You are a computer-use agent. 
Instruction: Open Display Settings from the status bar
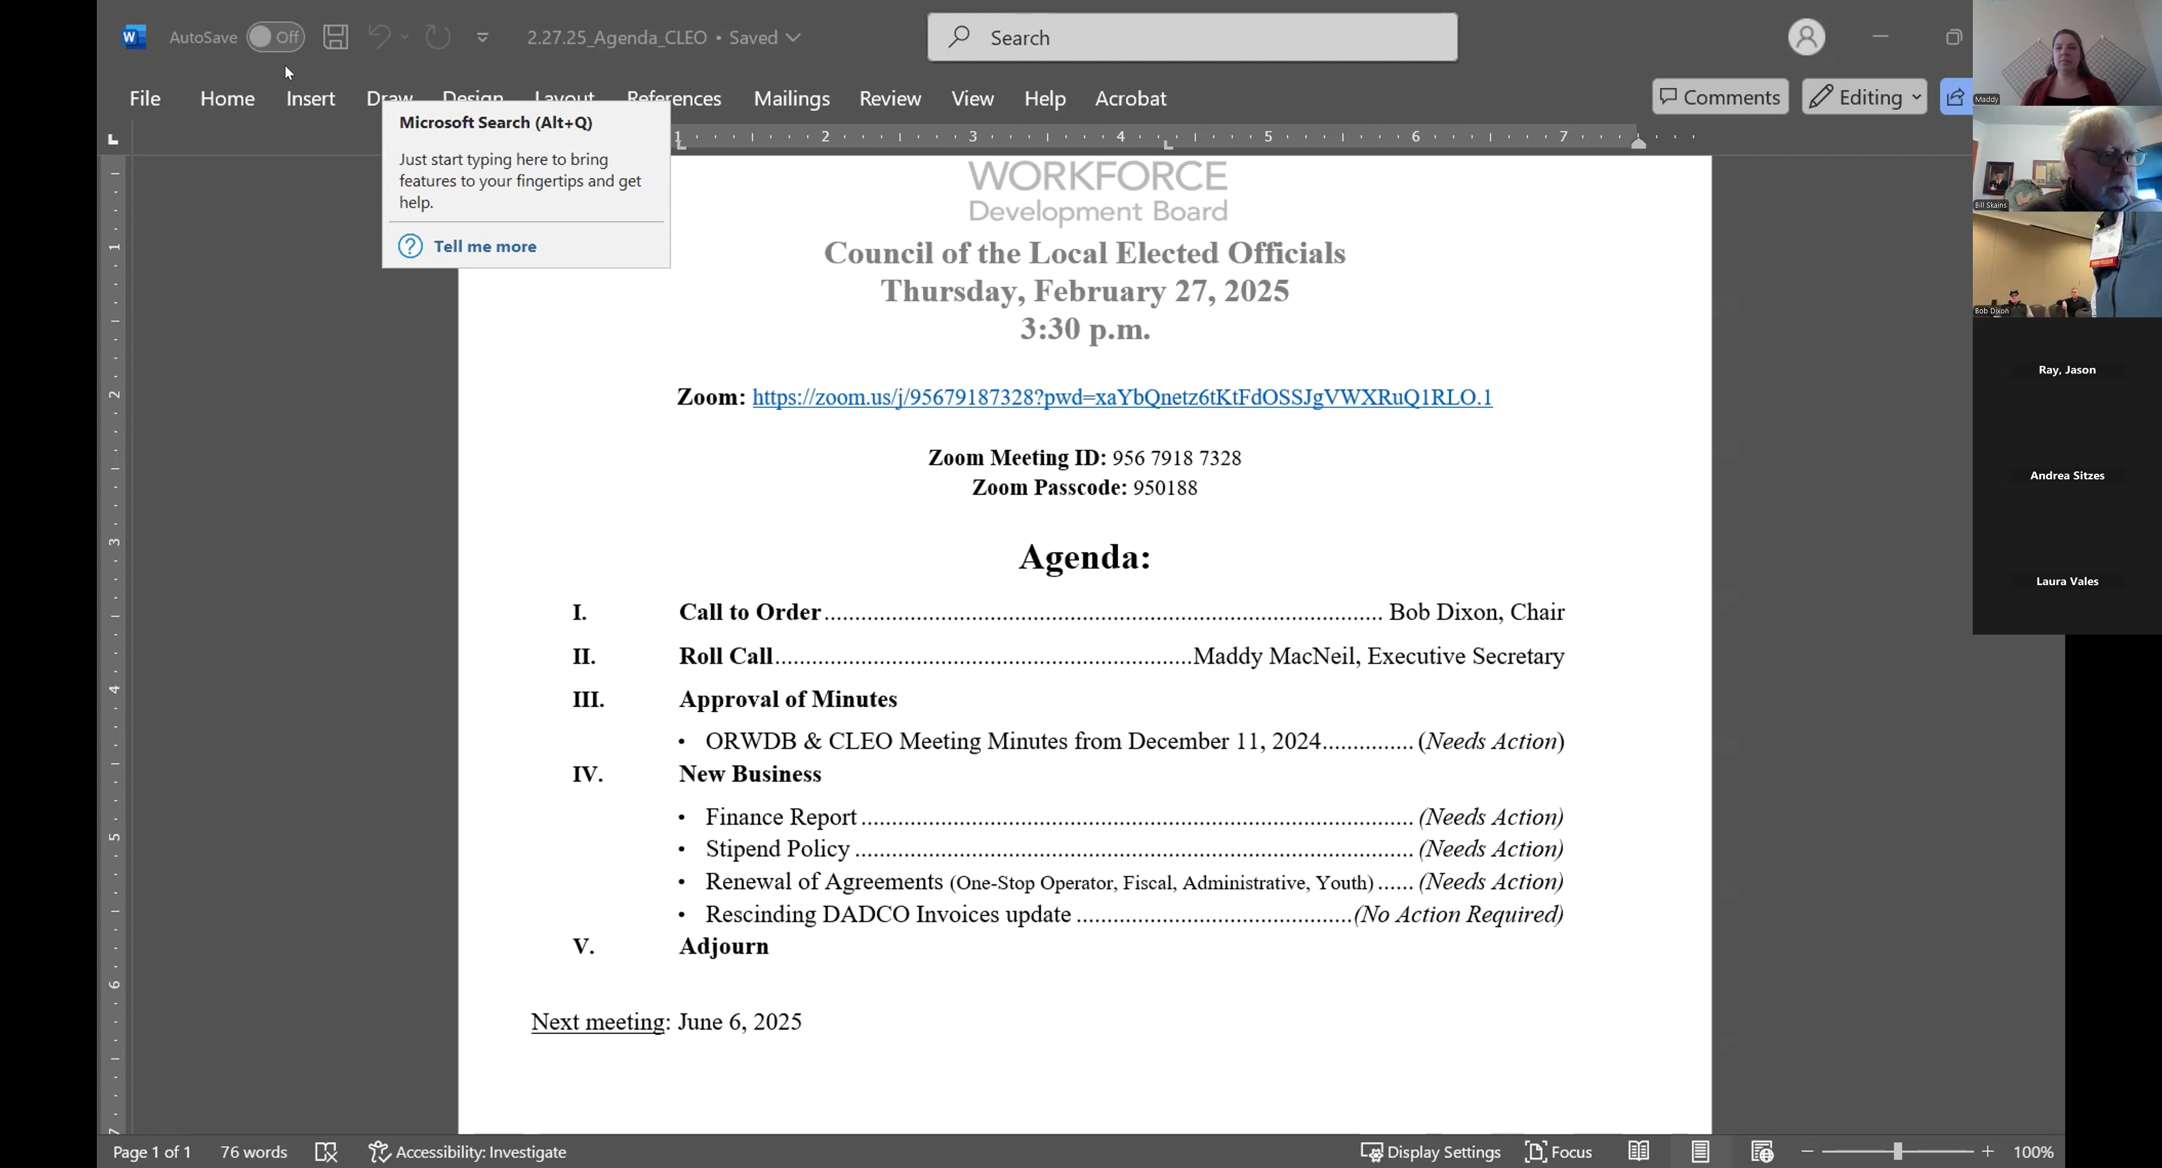[x=1431, y=1151]
